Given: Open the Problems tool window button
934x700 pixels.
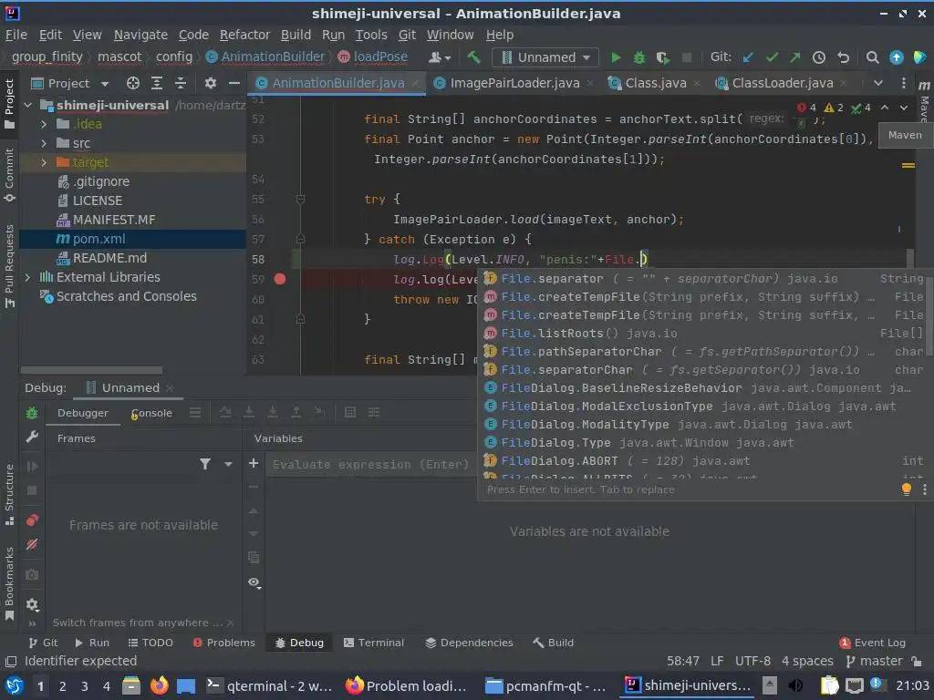Looking at the screenshot, I should [x=224, y=643].
